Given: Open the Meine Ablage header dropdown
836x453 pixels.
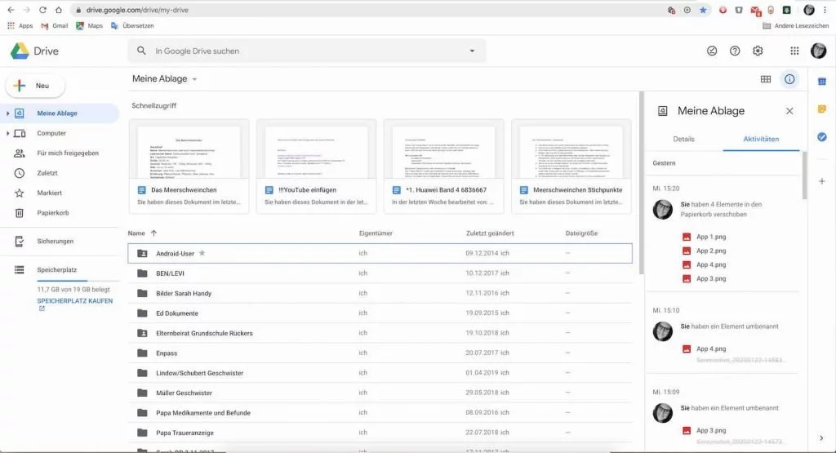Looking at the screenshot, I should tap(165, 79).
